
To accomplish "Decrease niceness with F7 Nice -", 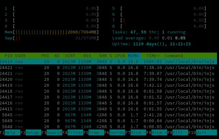I will [x=136, y=132].
